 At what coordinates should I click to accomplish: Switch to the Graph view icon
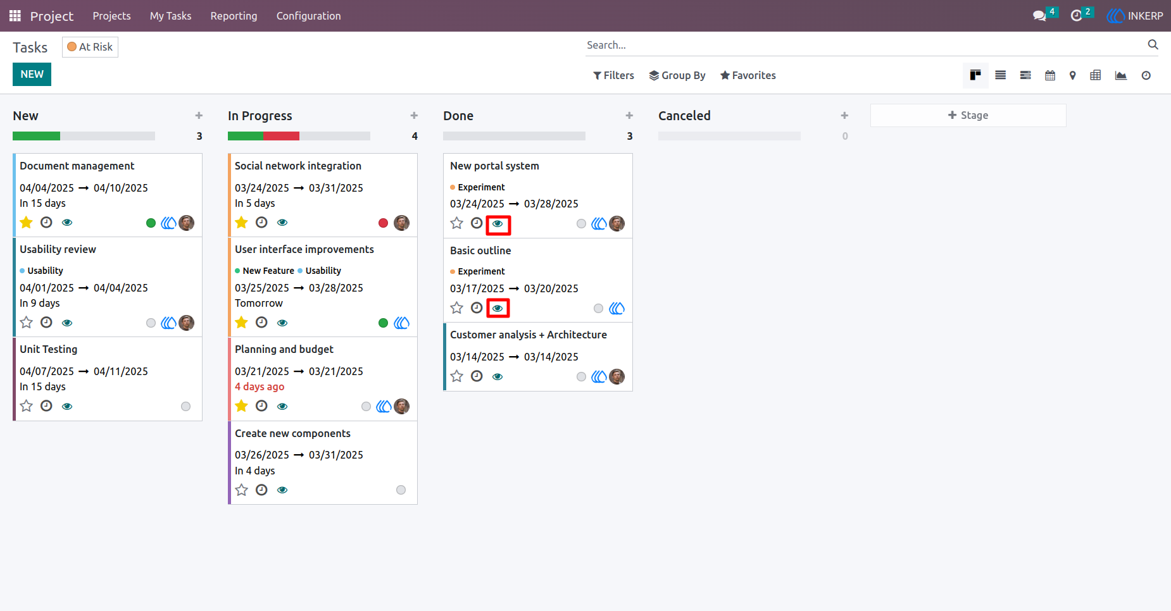[x=1121, y=75]
